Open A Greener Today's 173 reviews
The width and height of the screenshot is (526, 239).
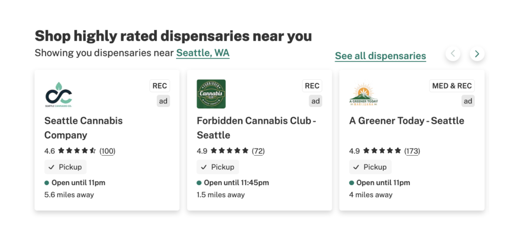[412, 151]
